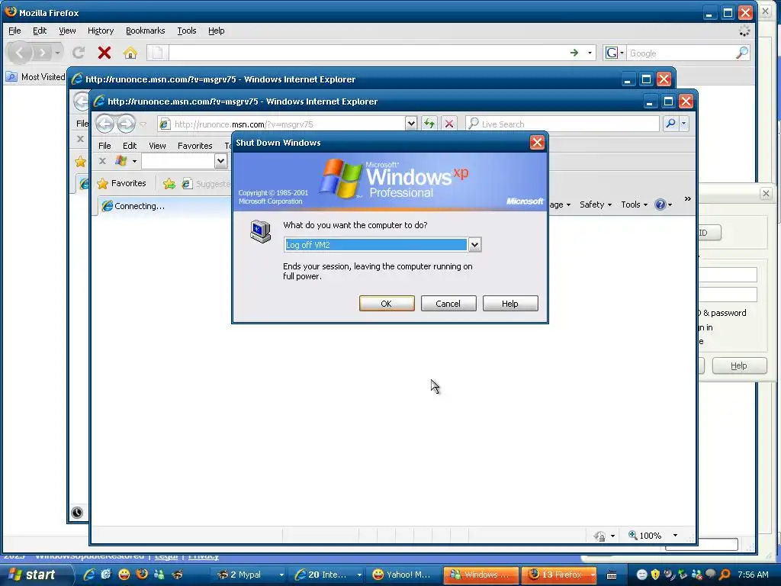The height and width of the screenshot is (586, 781).
Task: Click clock icon in back IE window
Action: coord(77,512)
